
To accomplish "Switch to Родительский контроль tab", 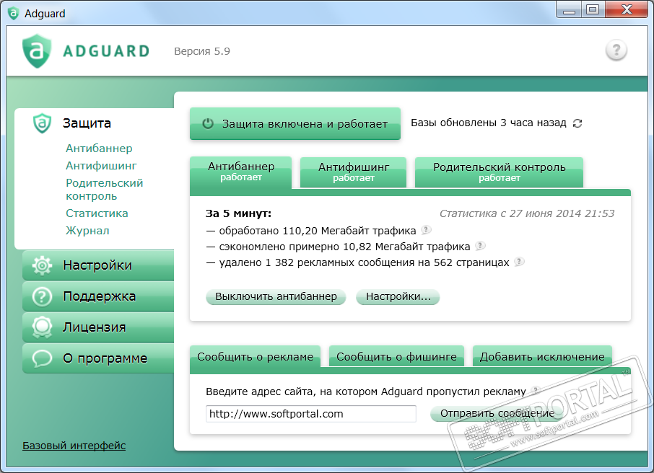I will click(499, 172).
